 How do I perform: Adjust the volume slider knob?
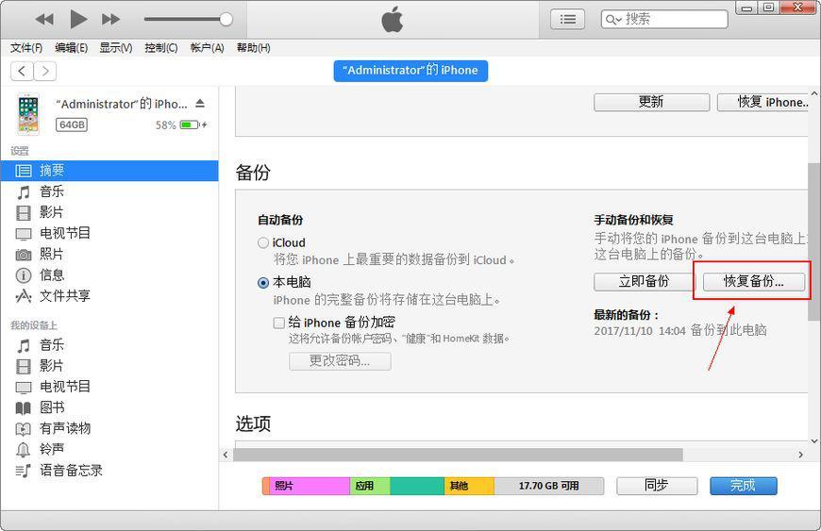(x=226, y=20)
